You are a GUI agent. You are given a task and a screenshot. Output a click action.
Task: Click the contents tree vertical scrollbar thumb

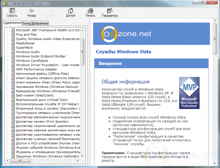point(82,51)
